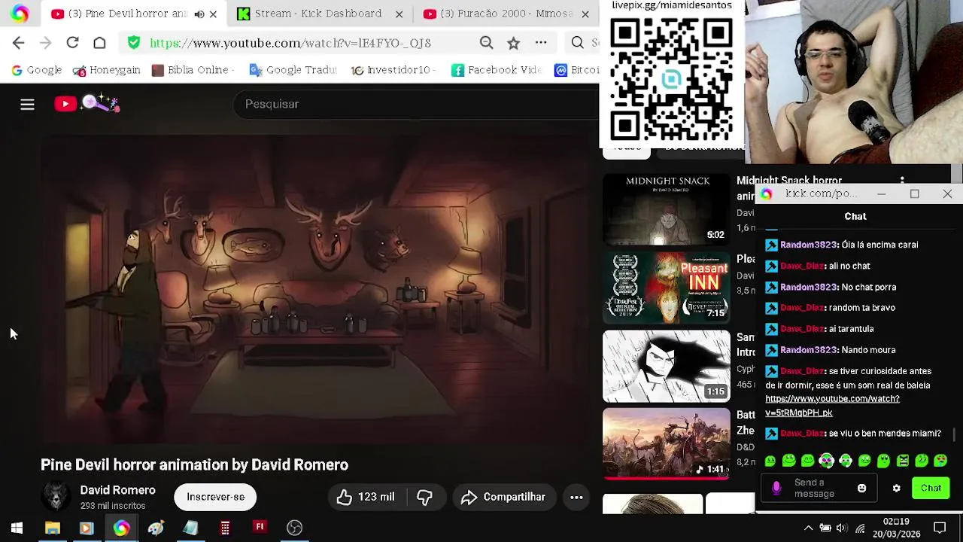963x542 pixels.
Task: Select the headphones emote with purple eyes
Action: tap(826, 461)
